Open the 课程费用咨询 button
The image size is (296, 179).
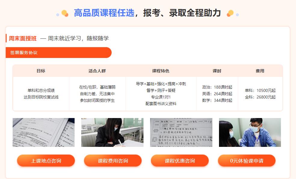pos(113,161)
